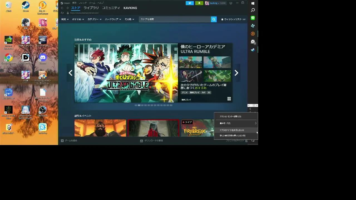Launch the Google Chrome shortcut on desktop
This screenshot has width=356, height=200.
click(9, 59)
